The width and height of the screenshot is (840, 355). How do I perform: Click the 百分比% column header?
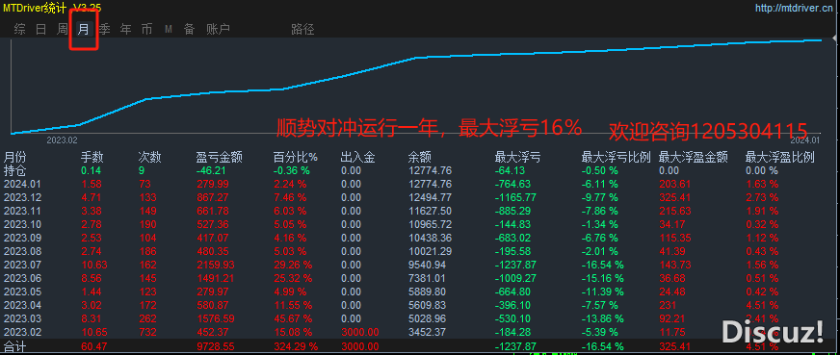click(x=295, y=157)
